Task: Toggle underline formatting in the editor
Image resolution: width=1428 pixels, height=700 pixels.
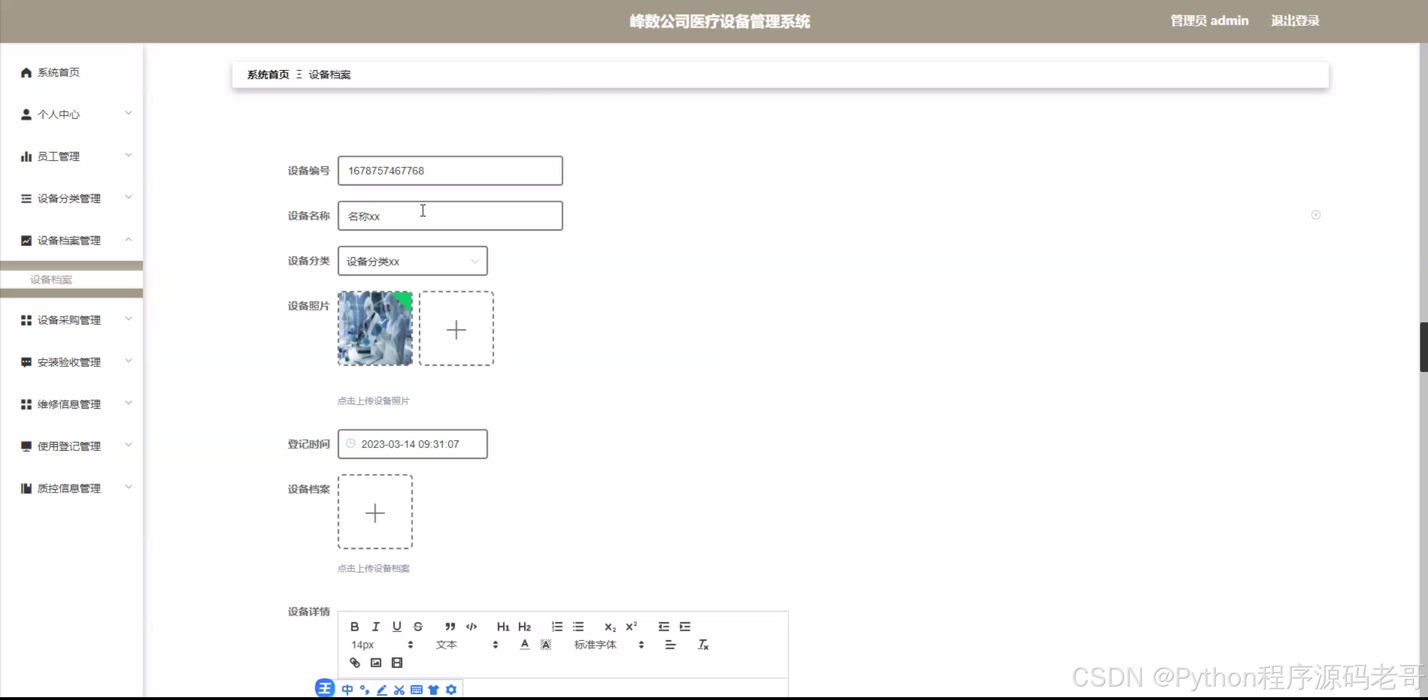Action: pos(396,626)
